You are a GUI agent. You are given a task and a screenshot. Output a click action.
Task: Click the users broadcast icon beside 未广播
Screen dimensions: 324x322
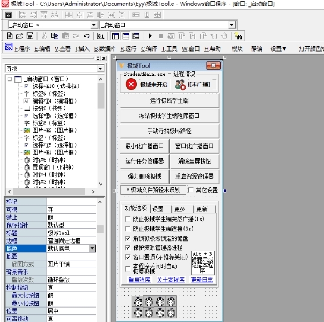[x=180, y=85]
